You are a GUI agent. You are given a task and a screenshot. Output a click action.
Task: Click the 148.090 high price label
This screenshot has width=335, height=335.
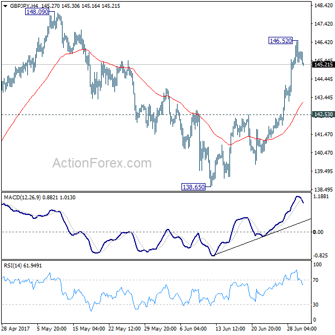coord(37,12)
